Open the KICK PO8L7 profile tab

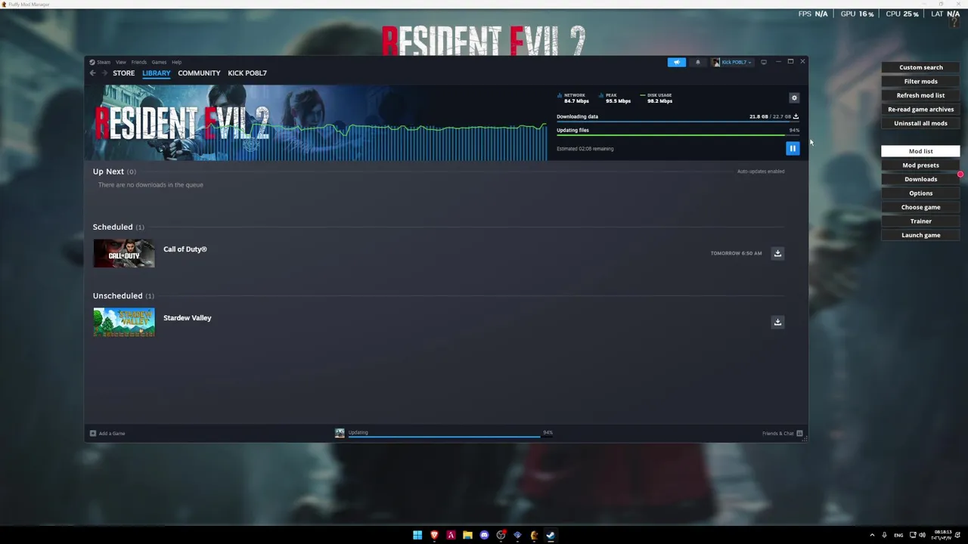247,73
